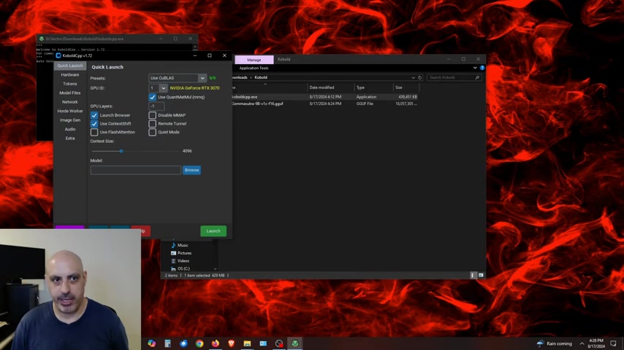Image resolution: width=624 pixels, height=350 pixels.
Task: Toggle Use QuantMatMul (mmq) checkbox
Action: pos(153,97)
